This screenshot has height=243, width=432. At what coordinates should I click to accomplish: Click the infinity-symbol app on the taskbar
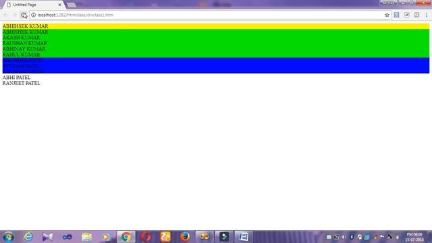click(x=67, y=237)
